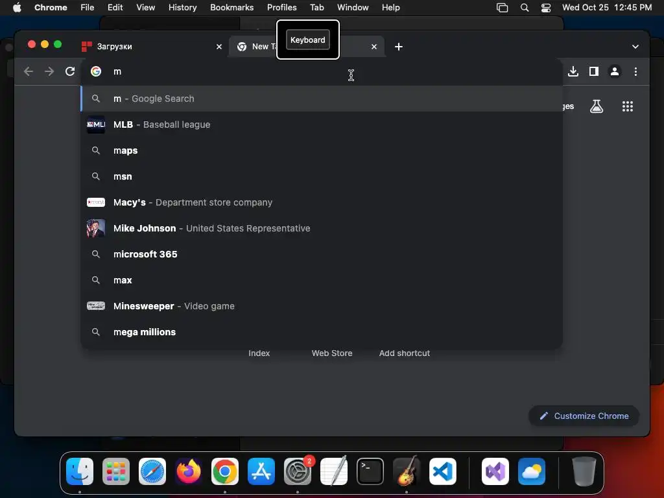Open the Edit menu
Viewport: 664px width, 498px height.
point(115,8)
